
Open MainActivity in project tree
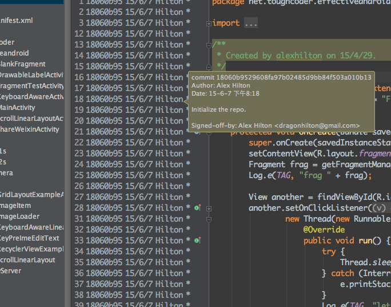(x=17, y=108)
